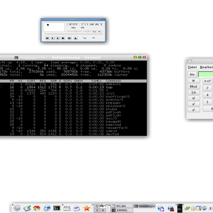Click the COMMAND column header in top
Screen dimensions: 213x213
(x=113, y=81)
